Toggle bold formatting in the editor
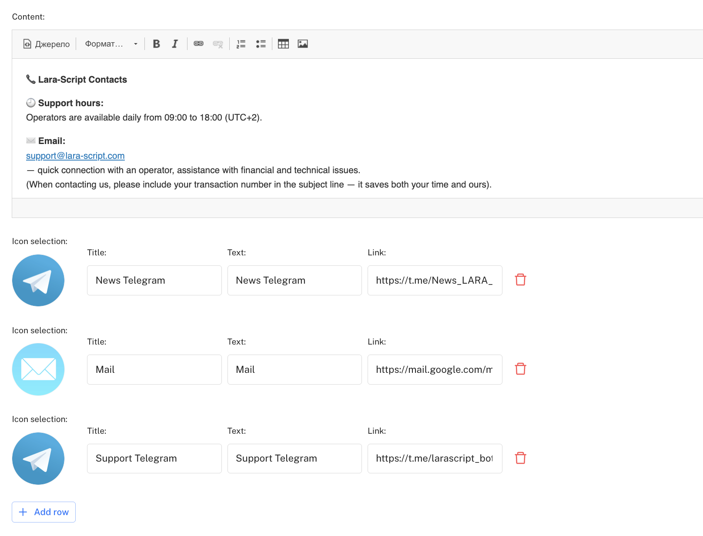The height and width of the screenshot is (536, 703). pyautogui.click(x=157, y=44)
